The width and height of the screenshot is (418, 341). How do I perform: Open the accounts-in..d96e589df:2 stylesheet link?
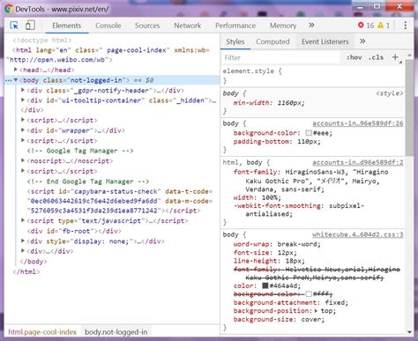(358, 162)
